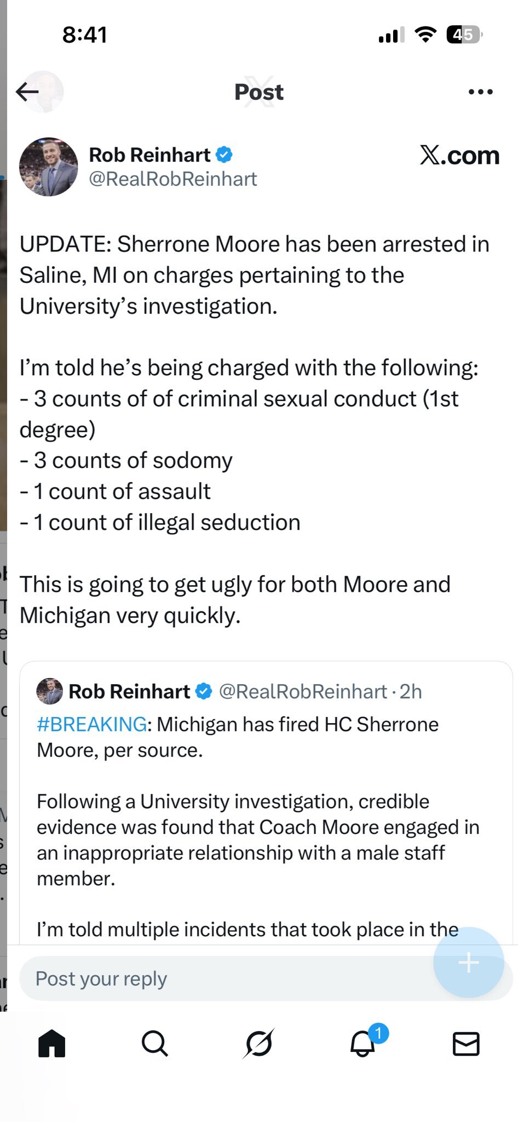
Task: Tap the battery indicator in status bar
Action: pyautogui.click(x=464, y=35)
